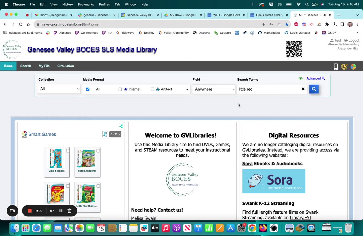Pause the screen recording
363x236 pixels.
(61, 211)
